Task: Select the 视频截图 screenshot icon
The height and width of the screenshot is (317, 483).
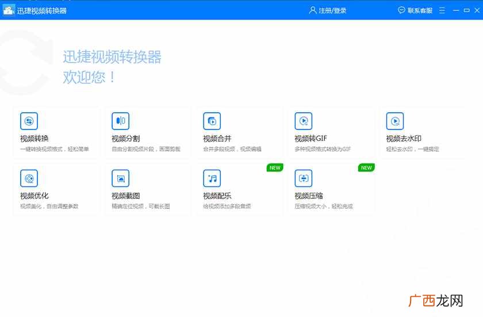Action: pyautogui.click(x=120, y=178)
